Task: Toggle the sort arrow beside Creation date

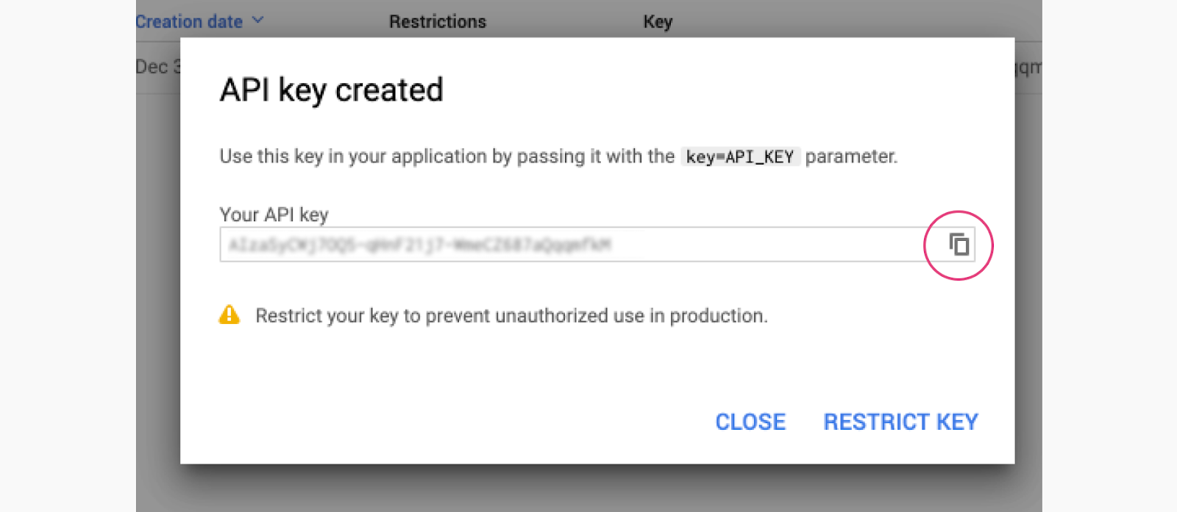Action: 257,20
